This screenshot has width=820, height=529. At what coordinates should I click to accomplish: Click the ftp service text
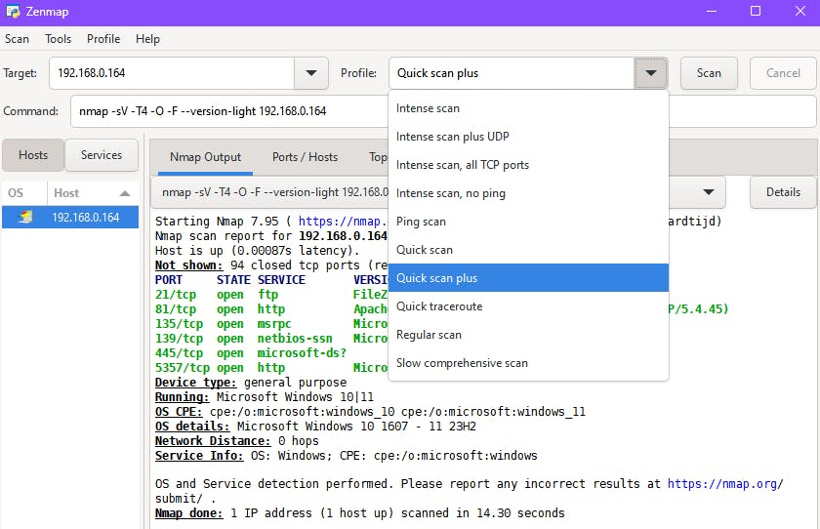(267, 295)
